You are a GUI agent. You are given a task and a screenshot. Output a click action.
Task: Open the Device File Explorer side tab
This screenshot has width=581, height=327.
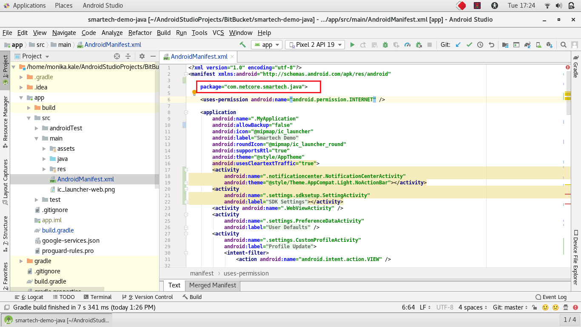coord(576,257)
